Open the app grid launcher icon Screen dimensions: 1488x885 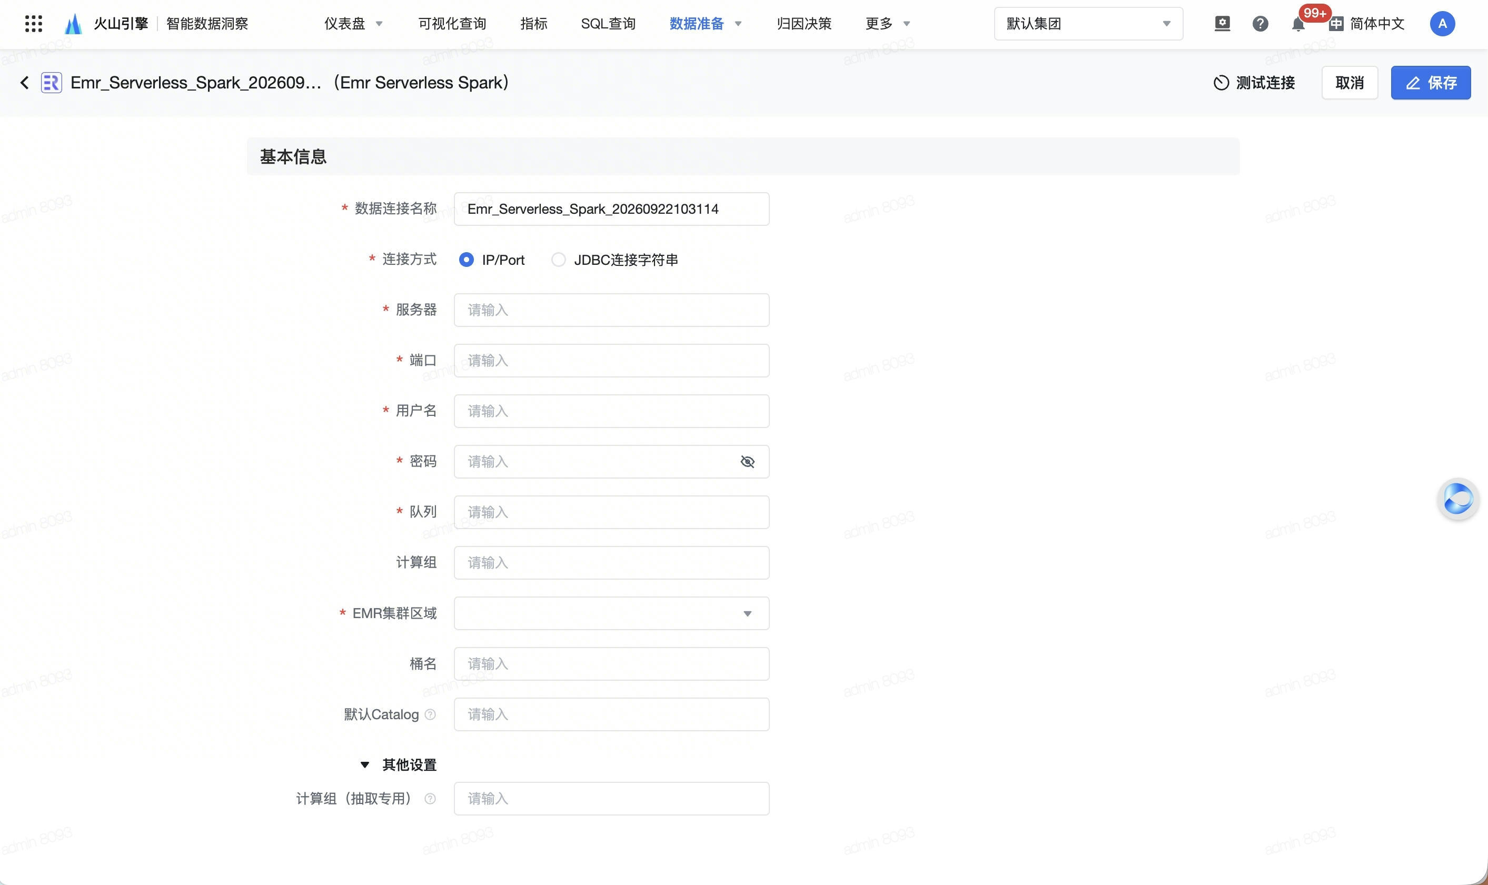(33, 24)
